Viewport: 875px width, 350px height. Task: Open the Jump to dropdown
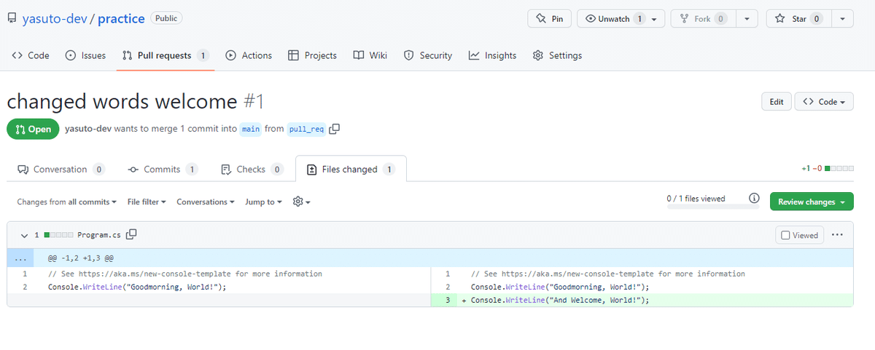pyautogui.click(x=263, y=202)
